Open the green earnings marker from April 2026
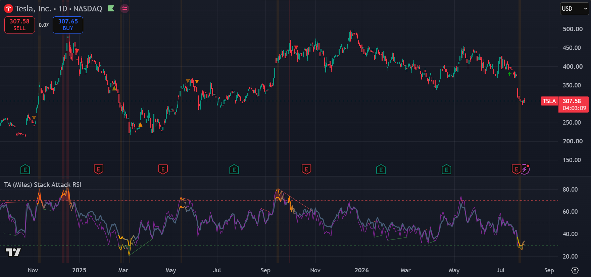Viewport: 591px width, 277px height. (x=446, y=169)
